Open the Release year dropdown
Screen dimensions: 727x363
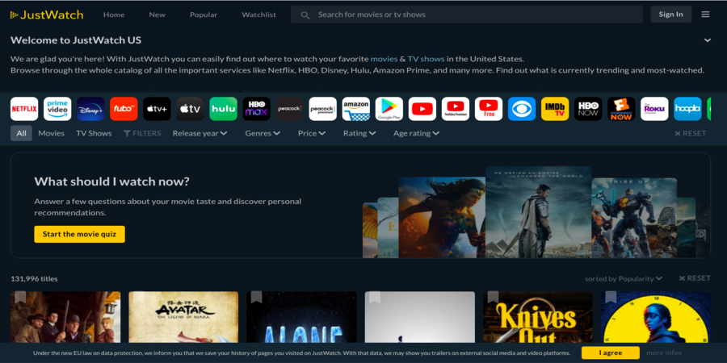(200, 133)
